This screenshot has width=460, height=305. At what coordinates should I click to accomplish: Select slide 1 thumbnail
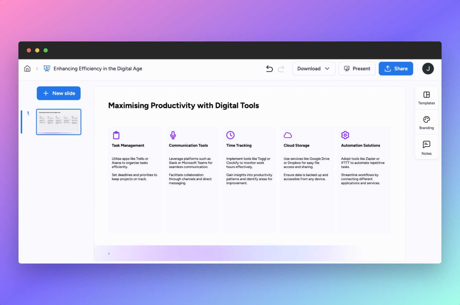click(x=58, y=122)
